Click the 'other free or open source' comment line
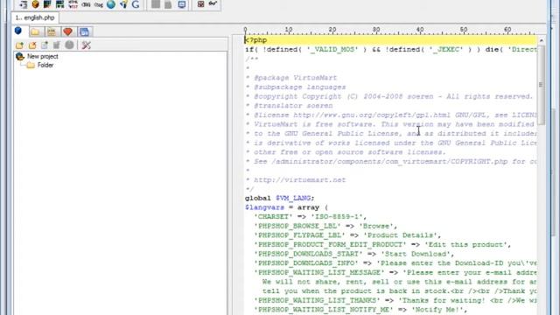 click(346, 152)
